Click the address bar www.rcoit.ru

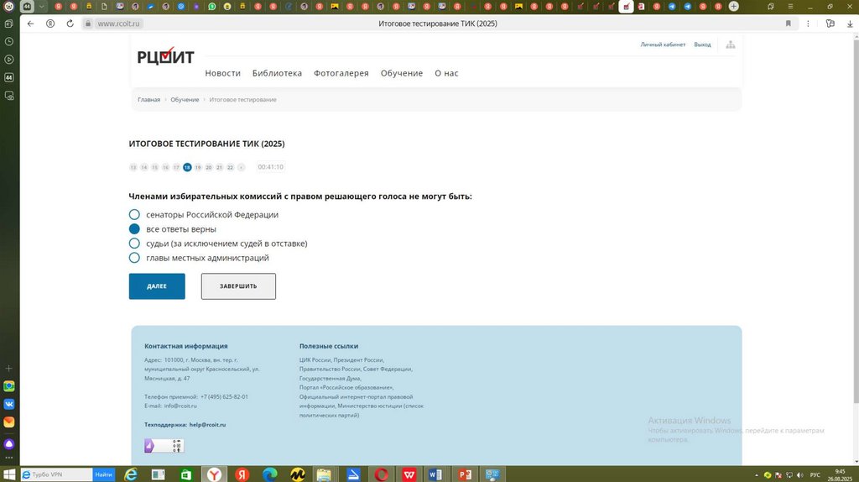click(118, 24)
